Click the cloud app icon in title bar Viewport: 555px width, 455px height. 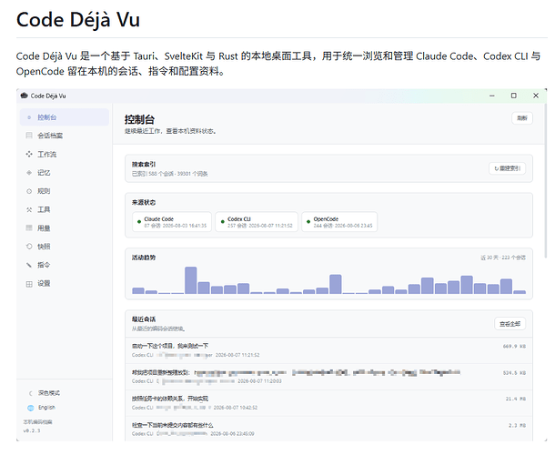tap(24, 96)
